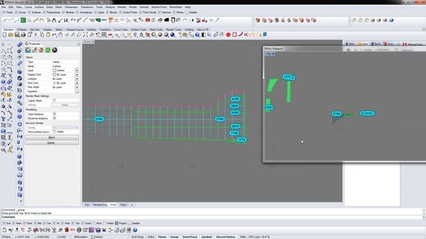Toggle the Lights selection filter checkbox

[x=95, y=13]
